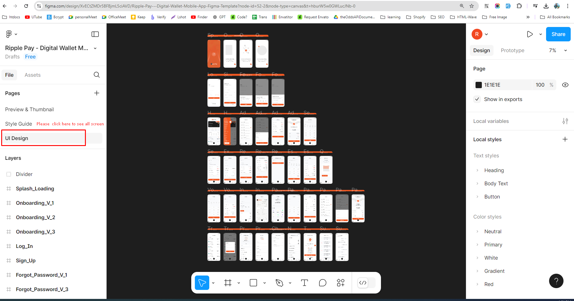Viewport: 574px width, 301px height.
Task: Expand the Heading text style group
Action: [477, 170]
